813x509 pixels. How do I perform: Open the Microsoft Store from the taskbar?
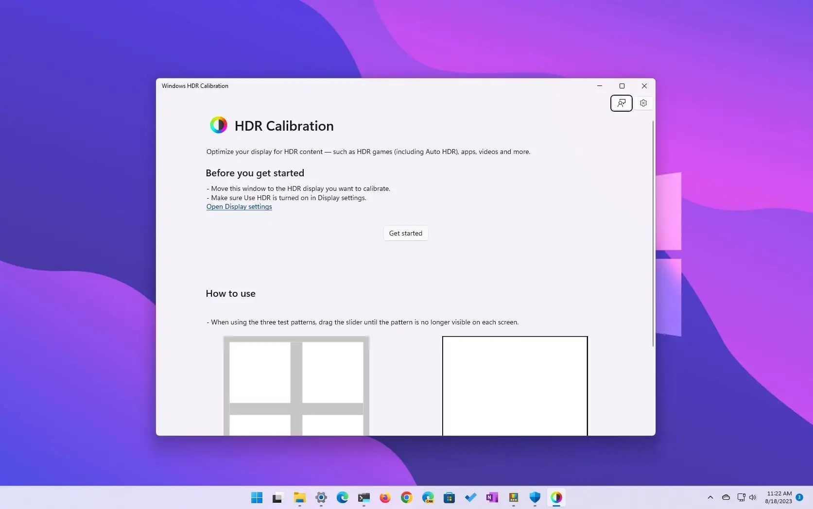449,497
